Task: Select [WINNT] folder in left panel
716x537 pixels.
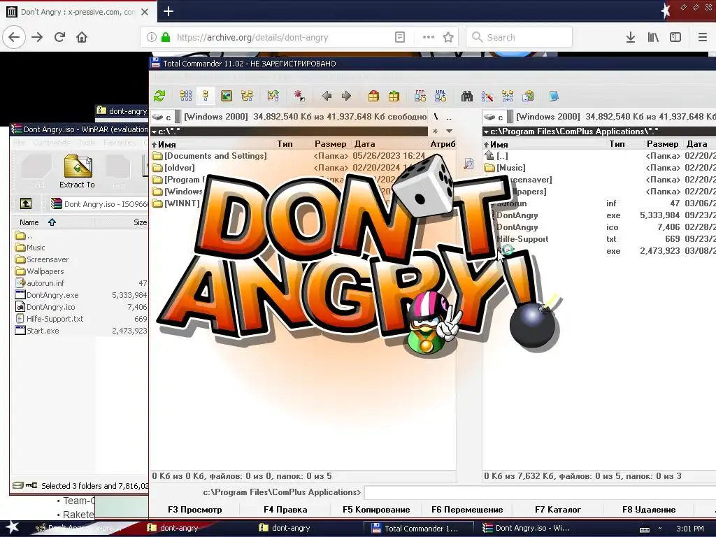Action: [x=177, y=203]
